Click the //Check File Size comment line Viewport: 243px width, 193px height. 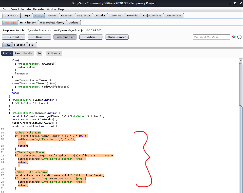click(x=28, y=132)
